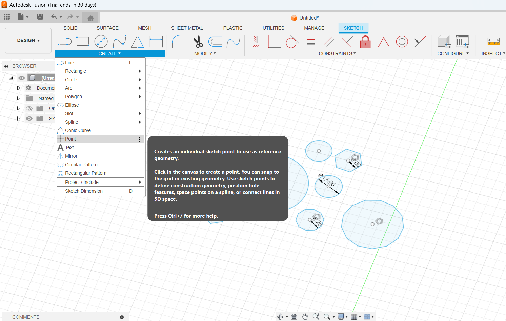Screen dimensions: 506x321
Task: Select the Center Diameter Circle tool icon
Action: point(101,42)
